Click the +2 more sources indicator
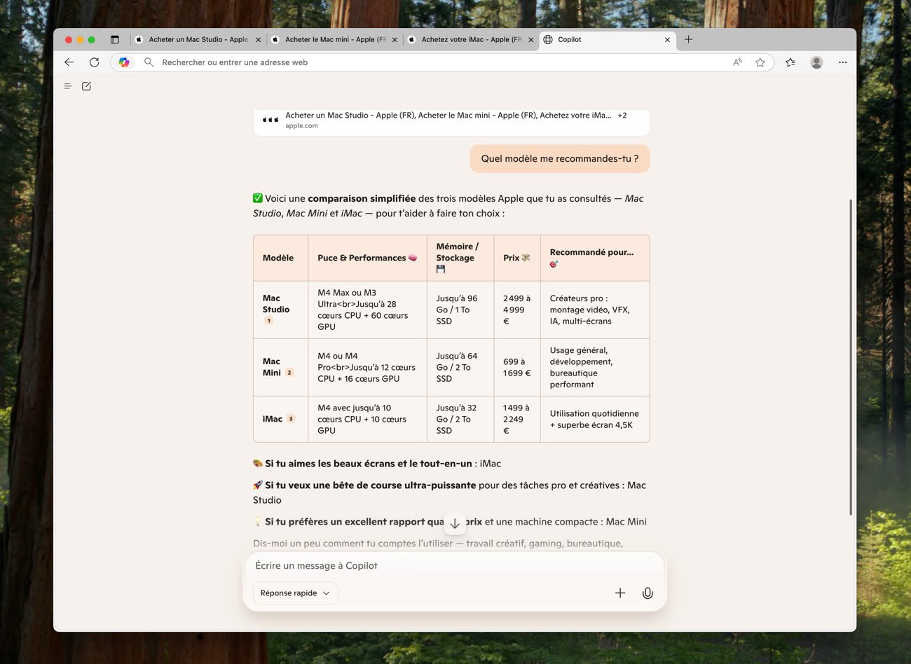911x664 pixels. pyautogui.click(x=622, y=116)
